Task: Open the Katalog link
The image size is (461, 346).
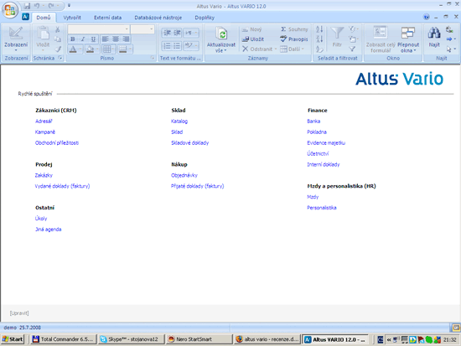Action: pos(179,121)
